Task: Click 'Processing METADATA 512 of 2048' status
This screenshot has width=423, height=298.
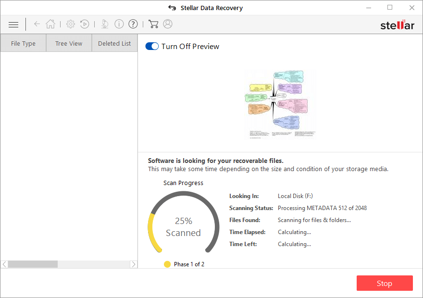Action: (x=322, y=208)
